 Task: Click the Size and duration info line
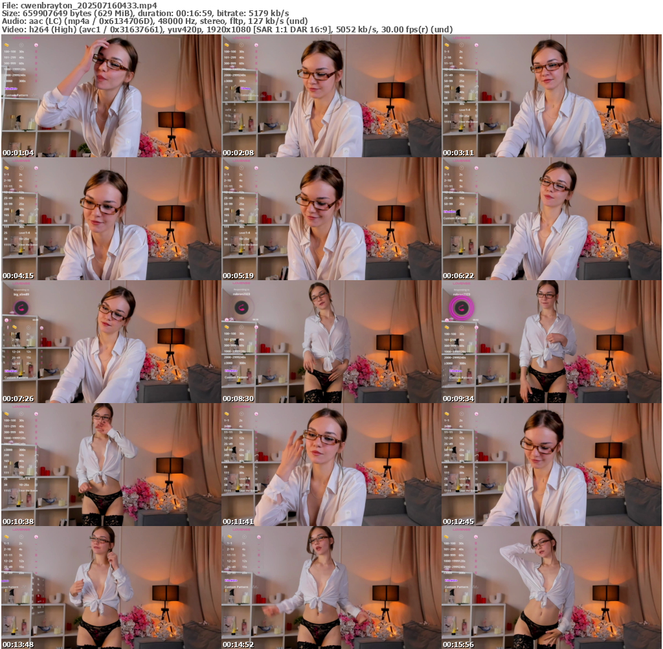tap(146, 13)
